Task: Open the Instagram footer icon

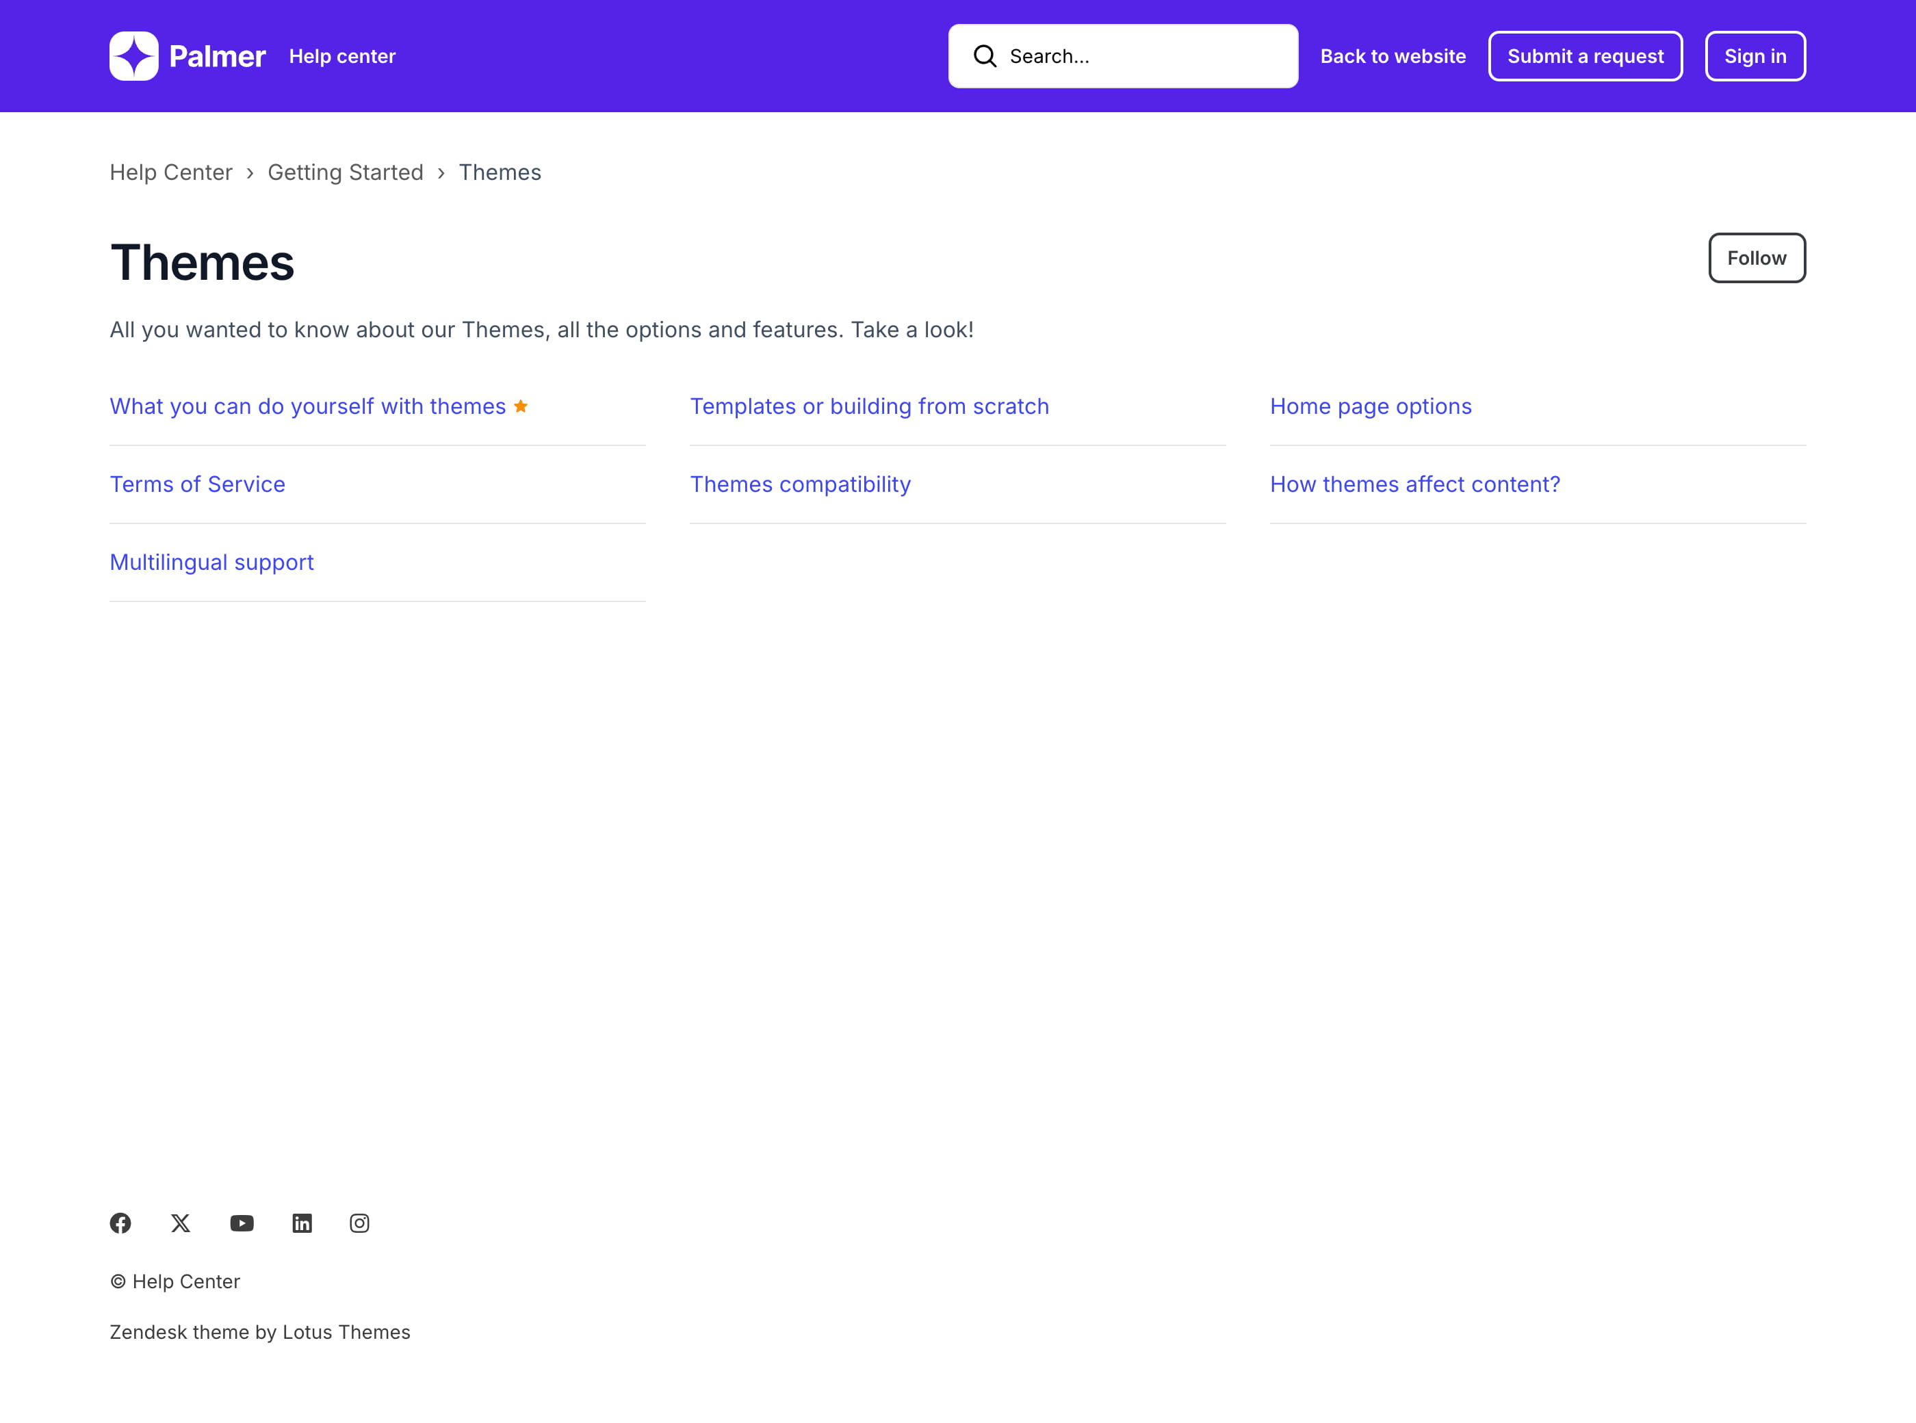Action: [x=359, y=1223]
